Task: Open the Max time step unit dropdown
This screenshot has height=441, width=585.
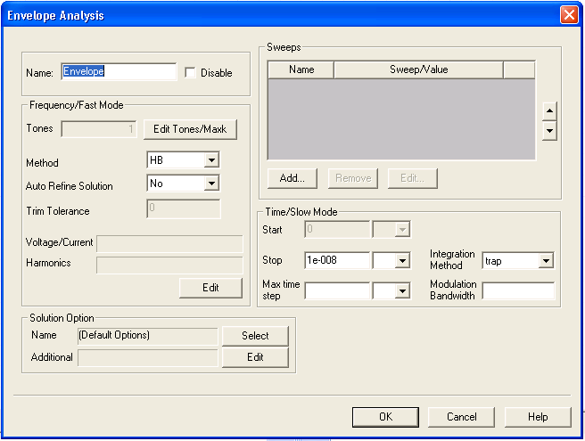Action: click(x=402, y=291)
